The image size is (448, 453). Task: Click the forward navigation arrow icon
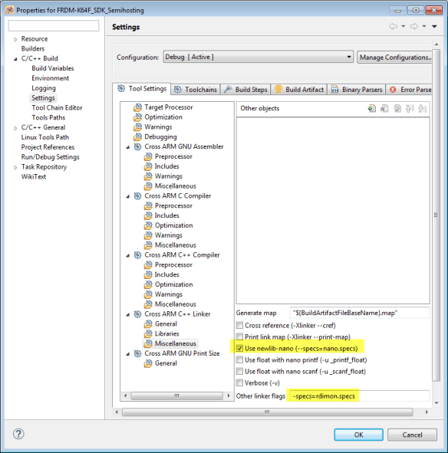(414, 26)
